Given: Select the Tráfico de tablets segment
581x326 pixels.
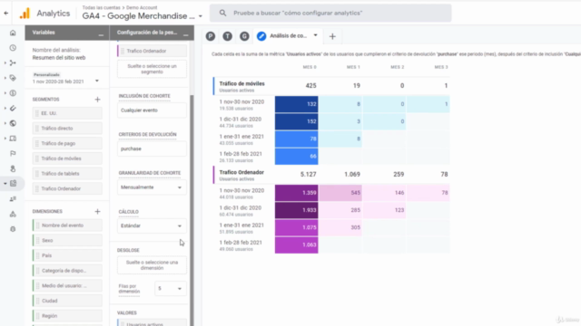Looking at the screenshot, I should point(67,174).
